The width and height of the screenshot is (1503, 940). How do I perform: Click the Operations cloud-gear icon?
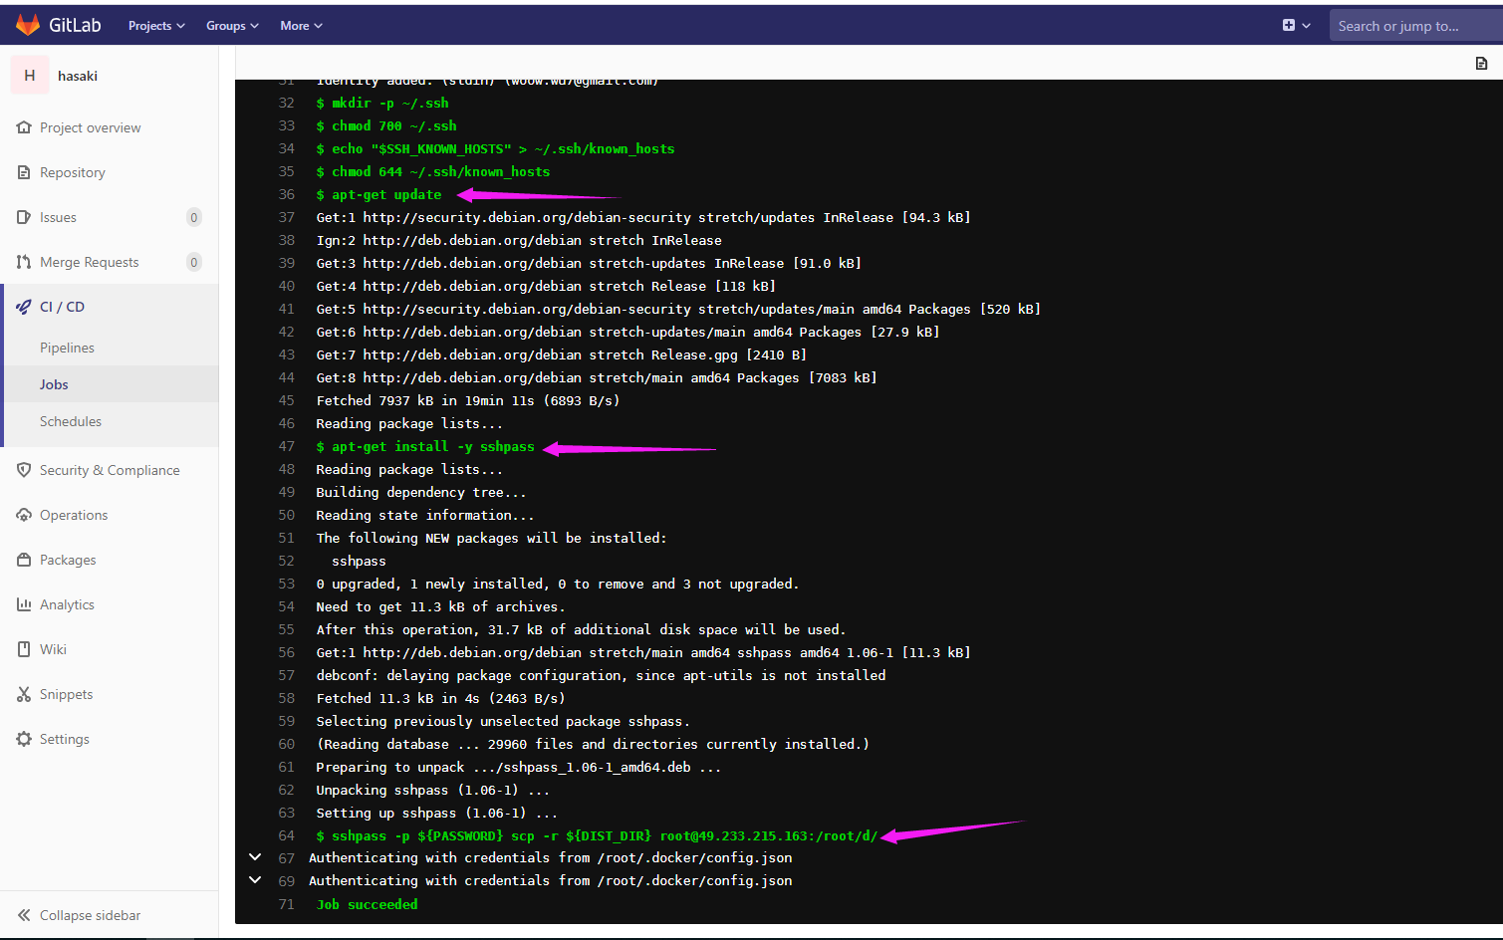tap(24, 515)
